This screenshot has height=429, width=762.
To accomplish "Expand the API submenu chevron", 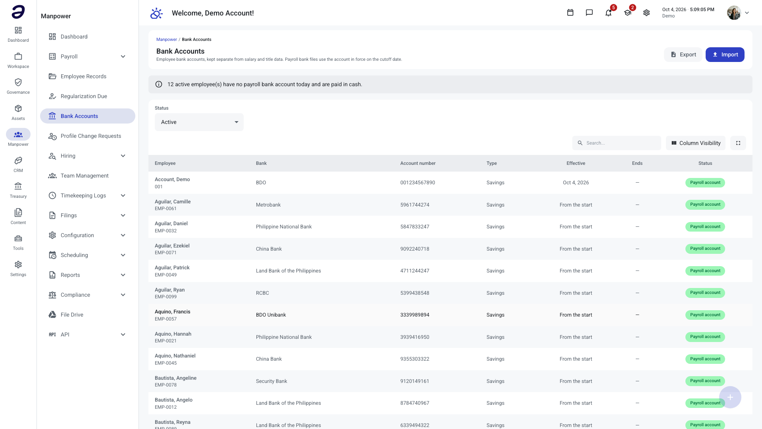I will point(123,334).
